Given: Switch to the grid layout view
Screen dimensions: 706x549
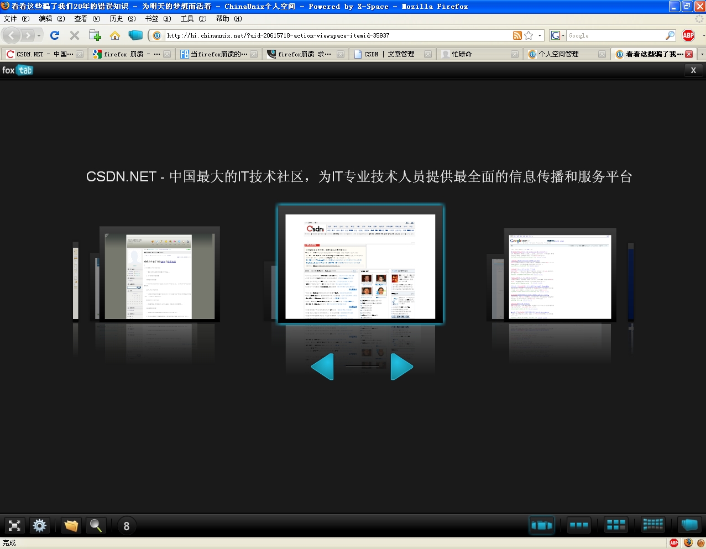Looking at the screenshot, I should click(x=615, y=525).
